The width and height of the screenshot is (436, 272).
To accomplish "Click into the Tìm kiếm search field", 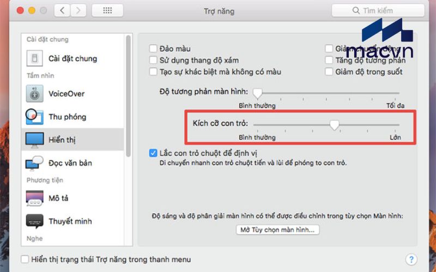I will click(x=378, y=10).
